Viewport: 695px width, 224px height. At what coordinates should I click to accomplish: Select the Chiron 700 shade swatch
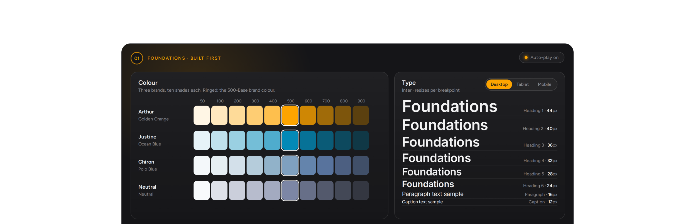[x=325, y=165]
